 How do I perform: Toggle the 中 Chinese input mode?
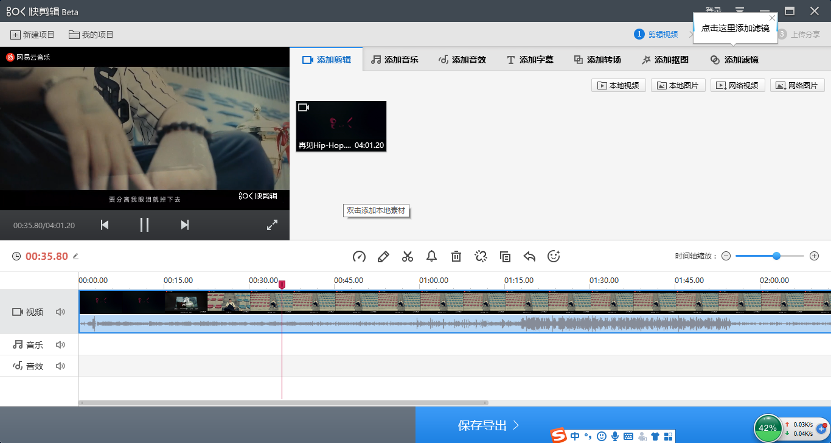575,436
